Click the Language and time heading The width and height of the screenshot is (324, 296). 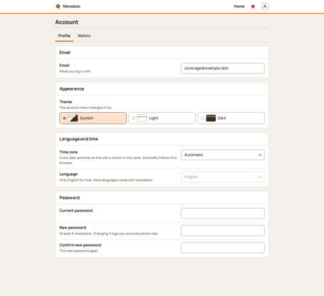point(78,139)
